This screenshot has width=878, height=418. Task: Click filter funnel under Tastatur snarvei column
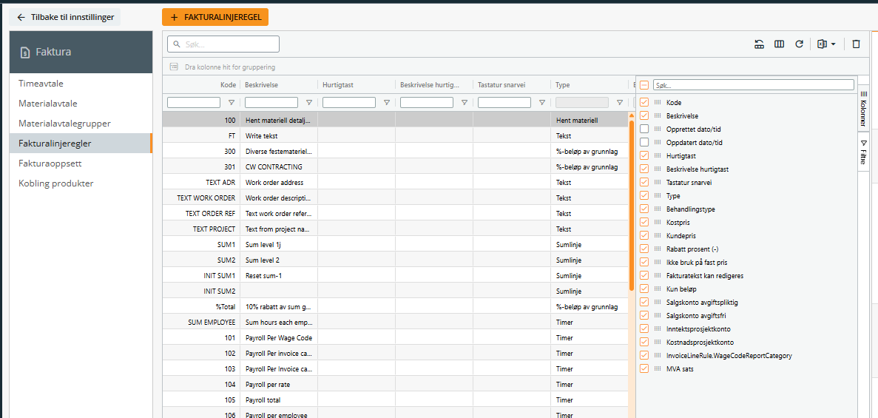tap(542, 103)
